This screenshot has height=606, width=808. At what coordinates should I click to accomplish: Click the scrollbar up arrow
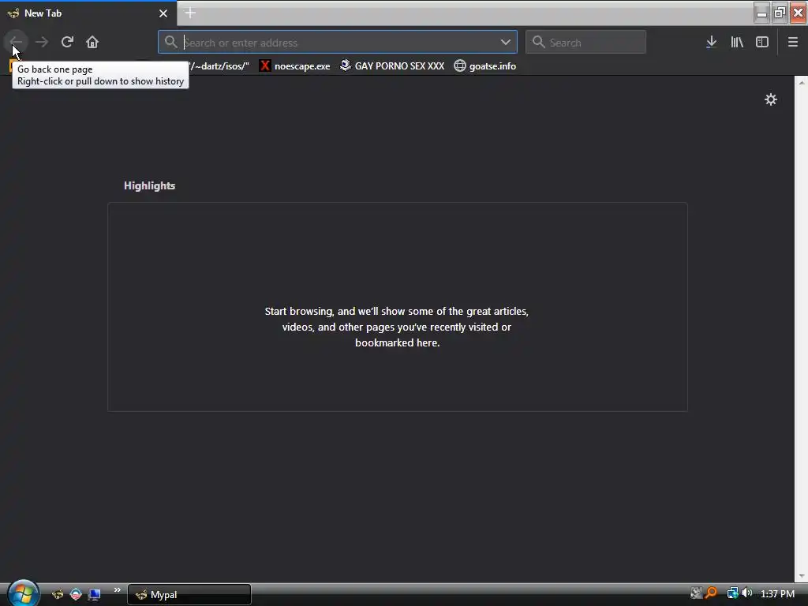(x=802, y=82)
